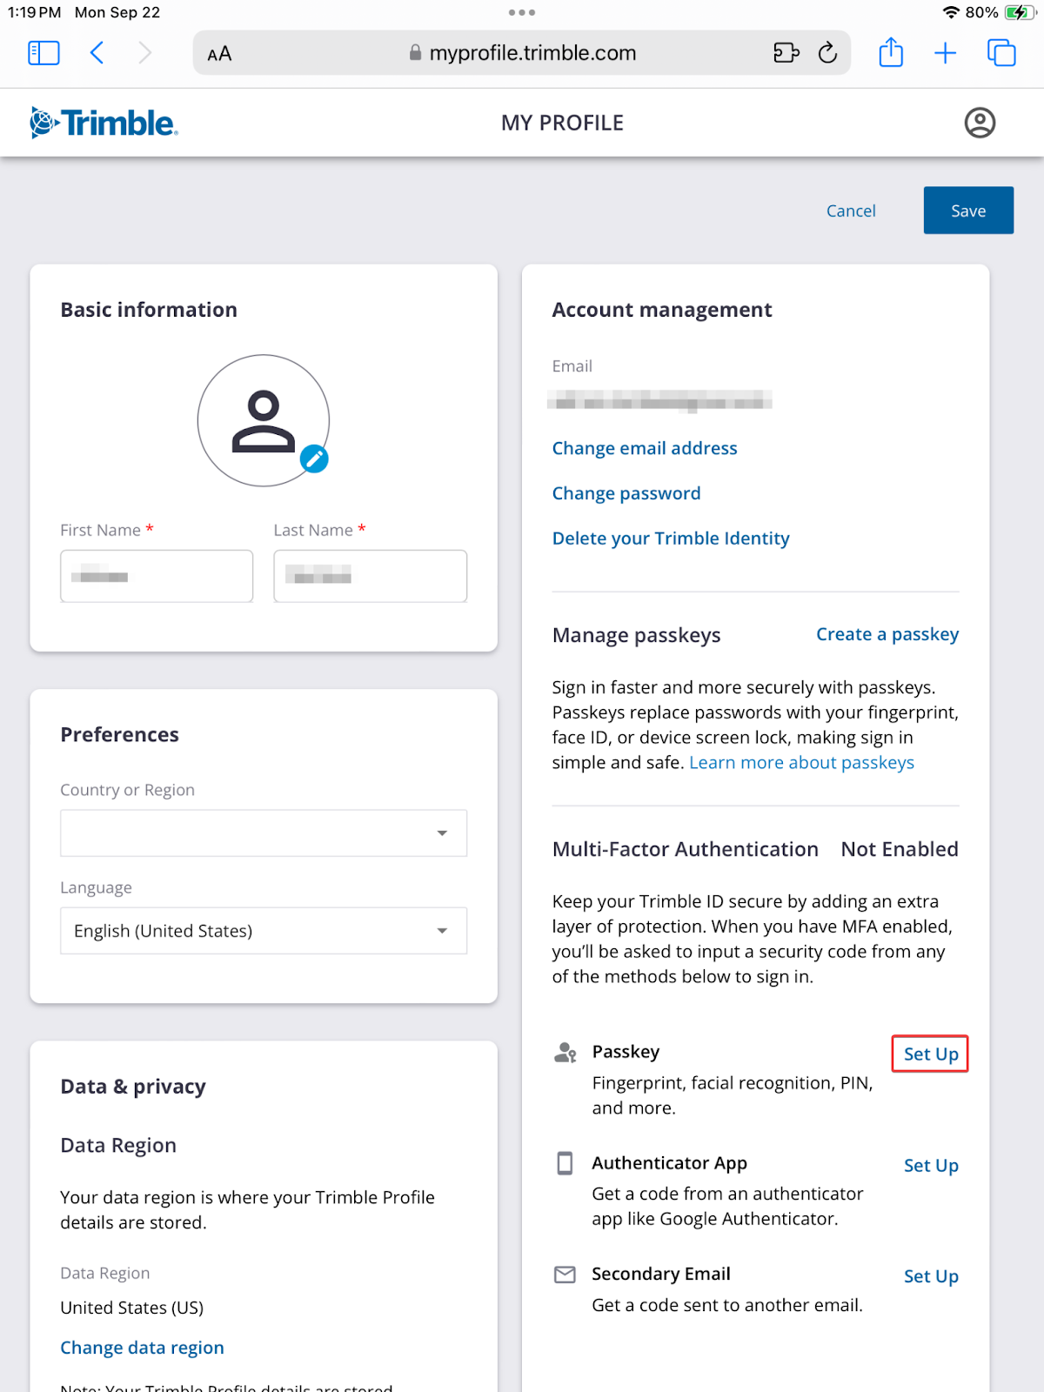Open a new Safari tab
The image size is (1044, 1392).
click(945, 53)
